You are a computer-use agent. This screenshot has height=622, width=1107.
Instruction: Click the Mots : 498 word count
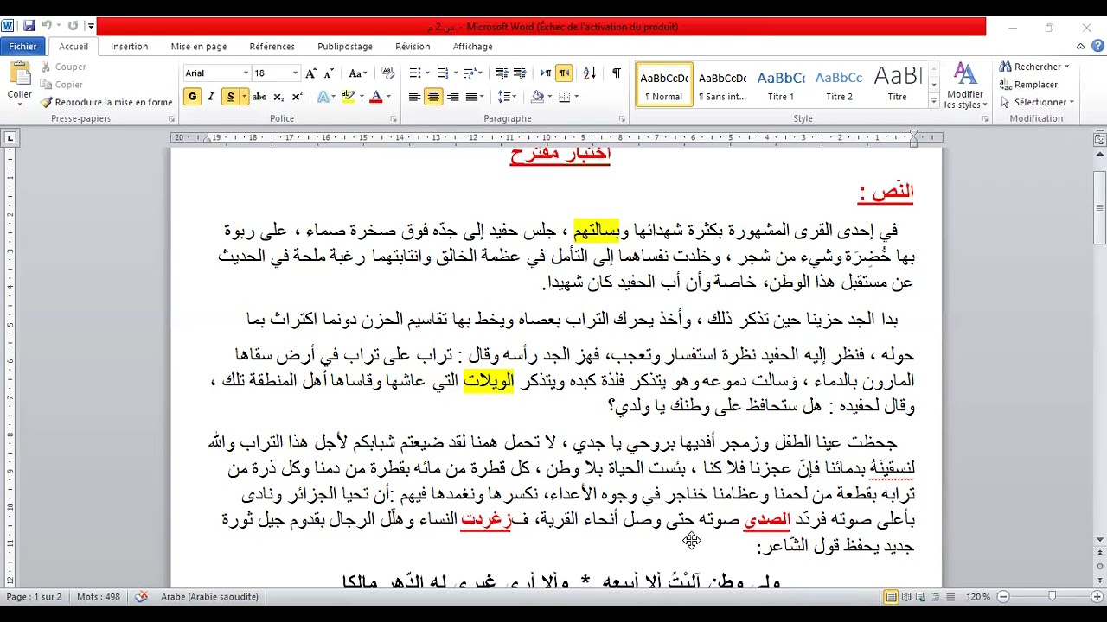[99, 597]
